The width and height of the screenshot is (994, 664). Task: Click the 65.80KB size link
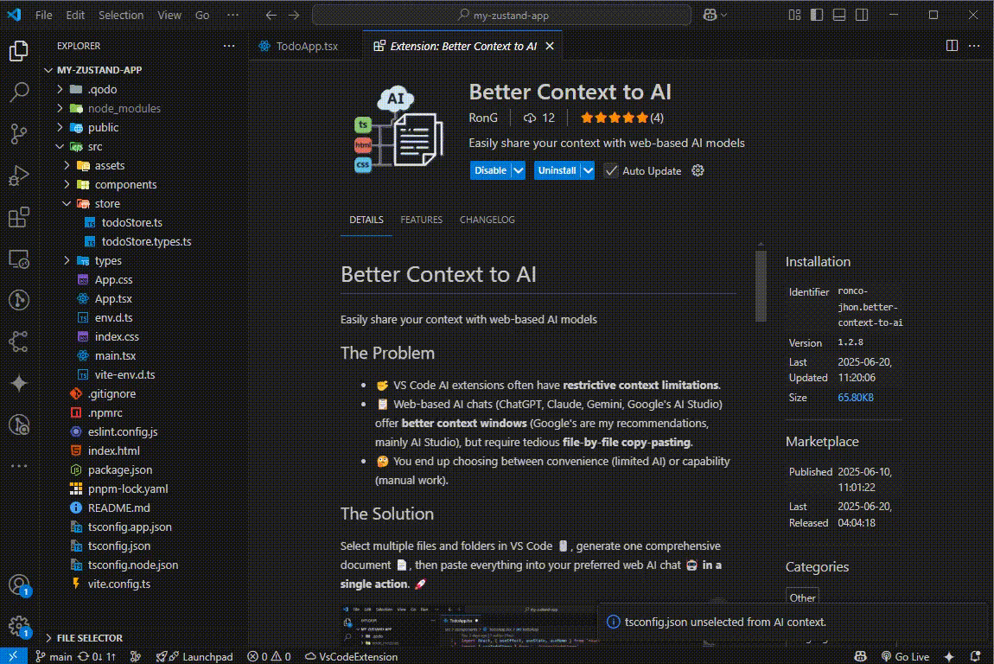[x=855, y=398]
